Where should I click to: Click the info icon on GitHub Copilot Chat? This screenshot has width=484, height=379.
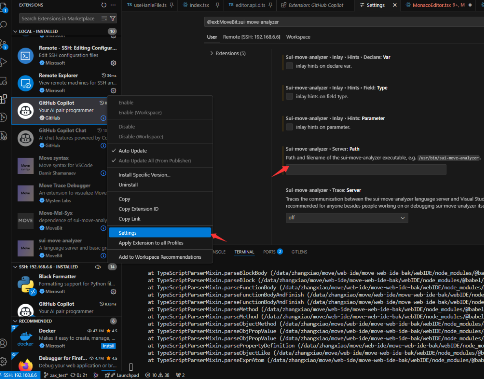pos(103,145)
